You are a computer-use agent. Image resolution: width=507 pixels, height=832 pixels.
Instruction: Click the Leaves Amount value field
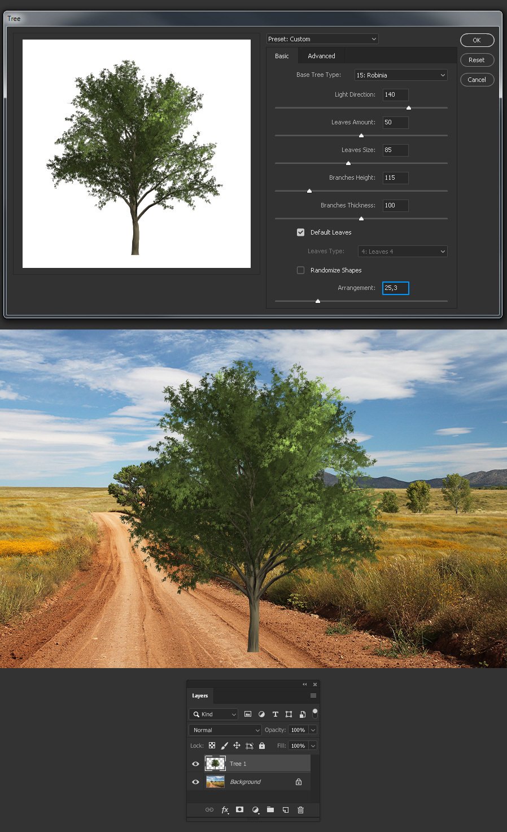click(x=396, y=123)
